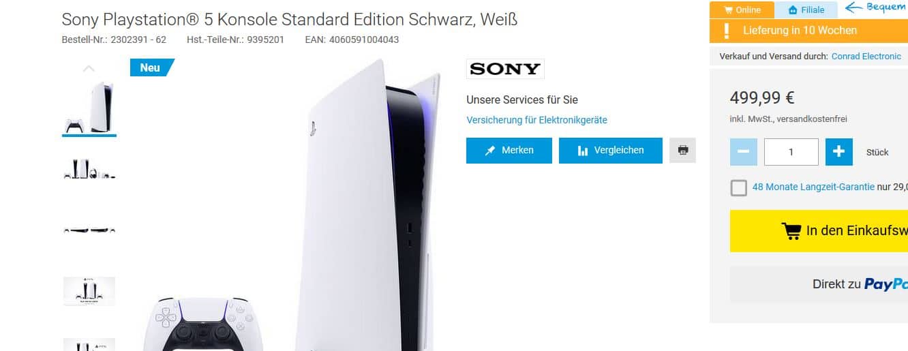The height and width of the screenshot is (351, 908).
Task: Switch to the Filiale tab
Action: 806,10
